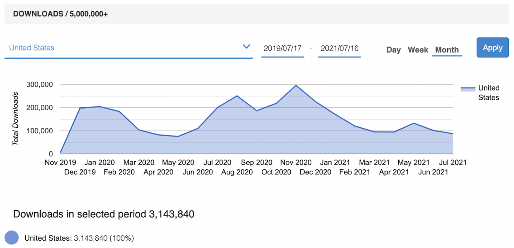This screenshot has width=514, height=248.
Task: Click the Aug 2020 data point on chart
Action: click(237, 96)
